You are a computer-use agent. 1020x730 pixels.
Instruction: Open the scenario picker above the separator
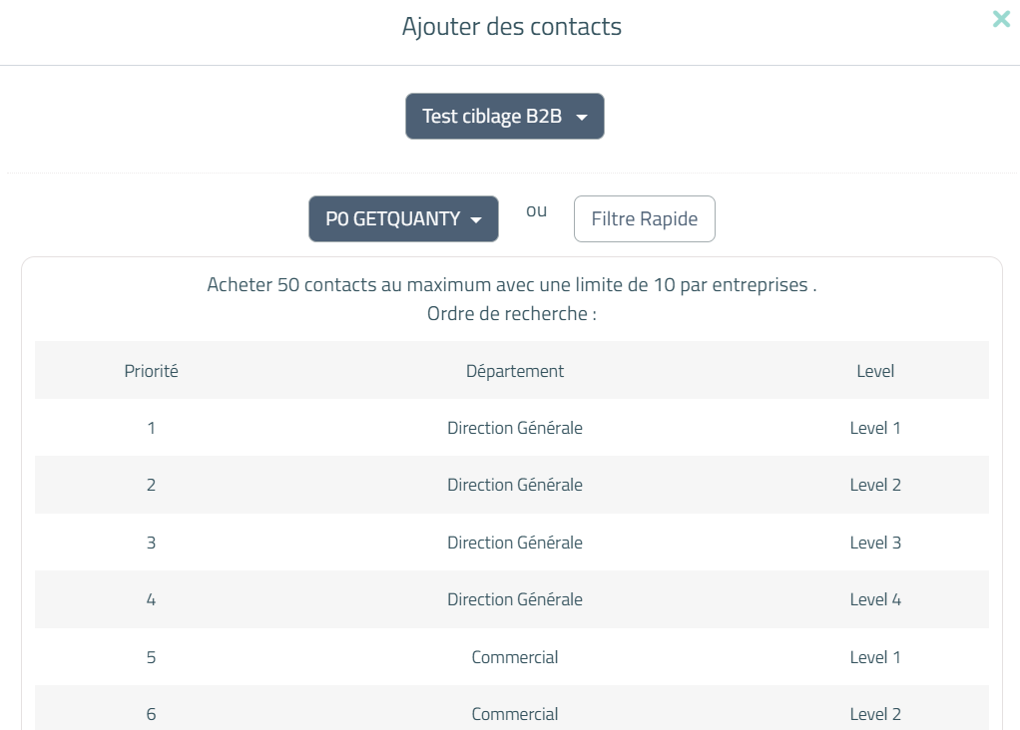pyautogui.click(x=504, y=116)
